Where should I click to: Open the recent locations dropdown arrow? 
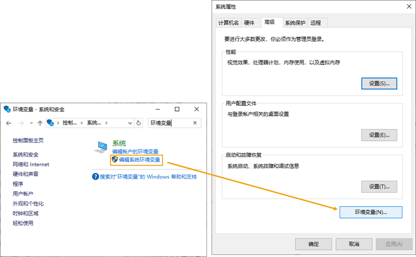coord(31,123)
